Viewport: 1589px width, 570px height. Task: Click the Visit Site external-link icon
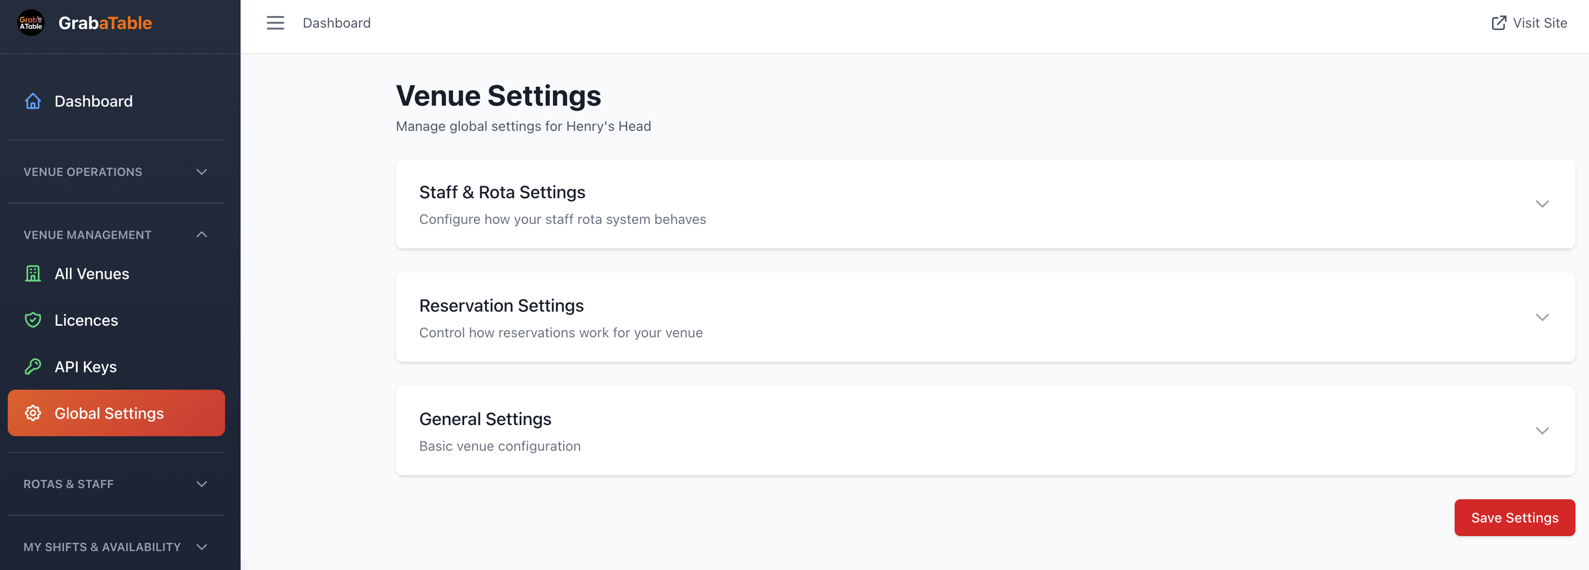click(1498, 22)
